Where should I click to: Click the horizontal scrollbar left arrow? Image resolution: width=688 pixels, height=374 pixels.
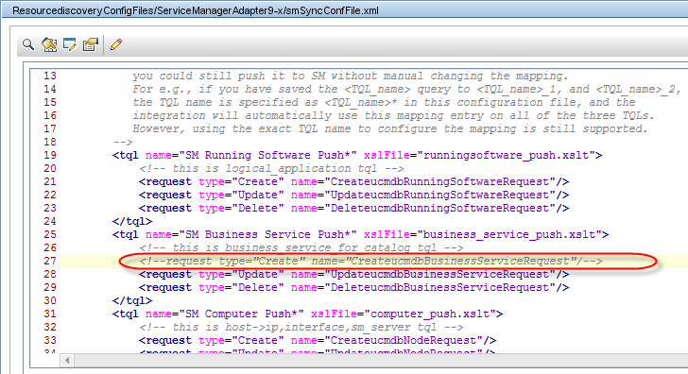(x=67, y=361)
